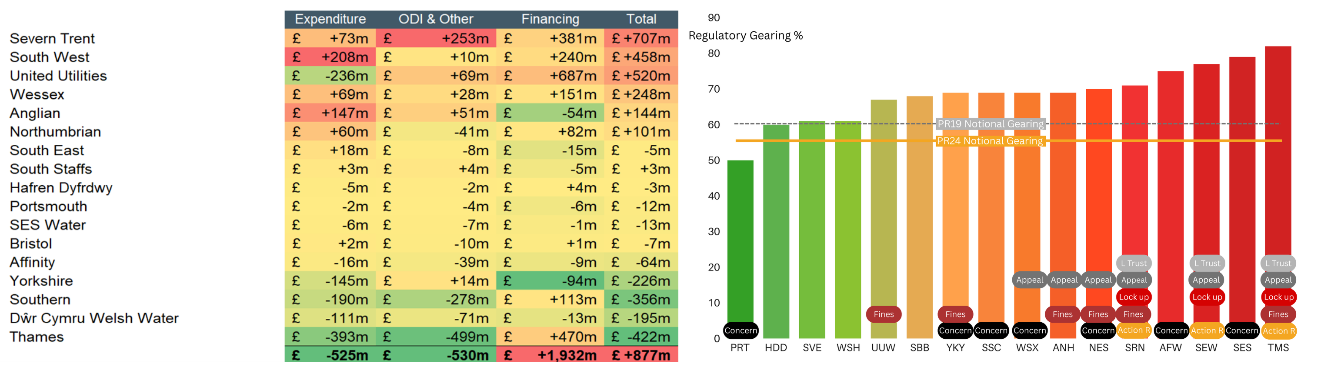Click the PR19 Notional Gearing label
1321x367 pixels.
point(990,123)
